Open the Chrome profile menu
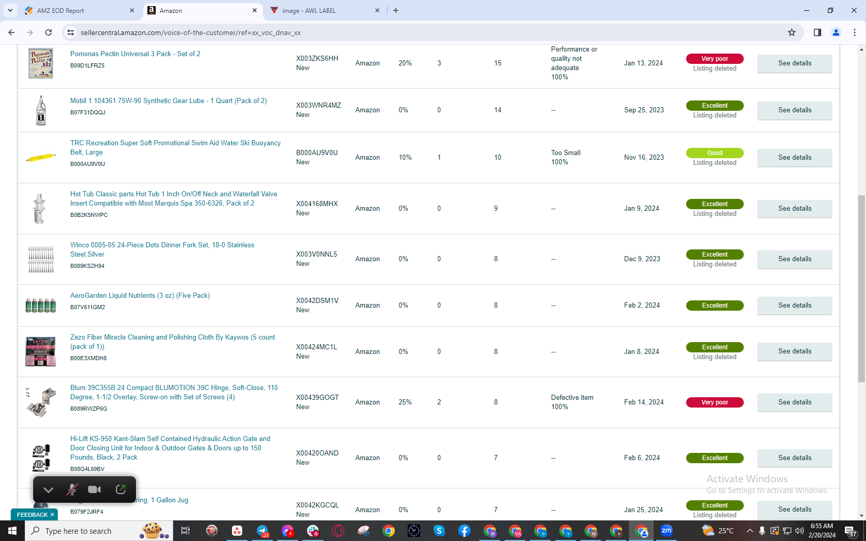The height and width of the screenshot is (541, 866). point(836,32)
